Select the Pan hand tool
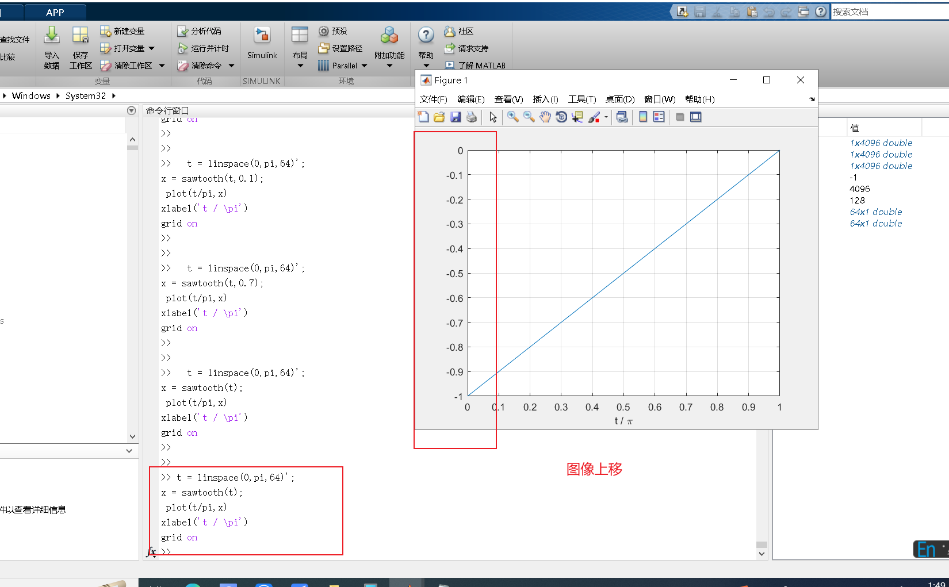 pos(545,117)
